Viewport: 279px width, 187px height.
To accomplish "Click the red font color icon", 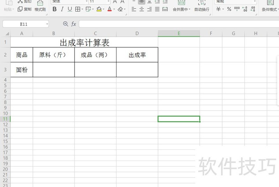I will click(x=110, y=9).
